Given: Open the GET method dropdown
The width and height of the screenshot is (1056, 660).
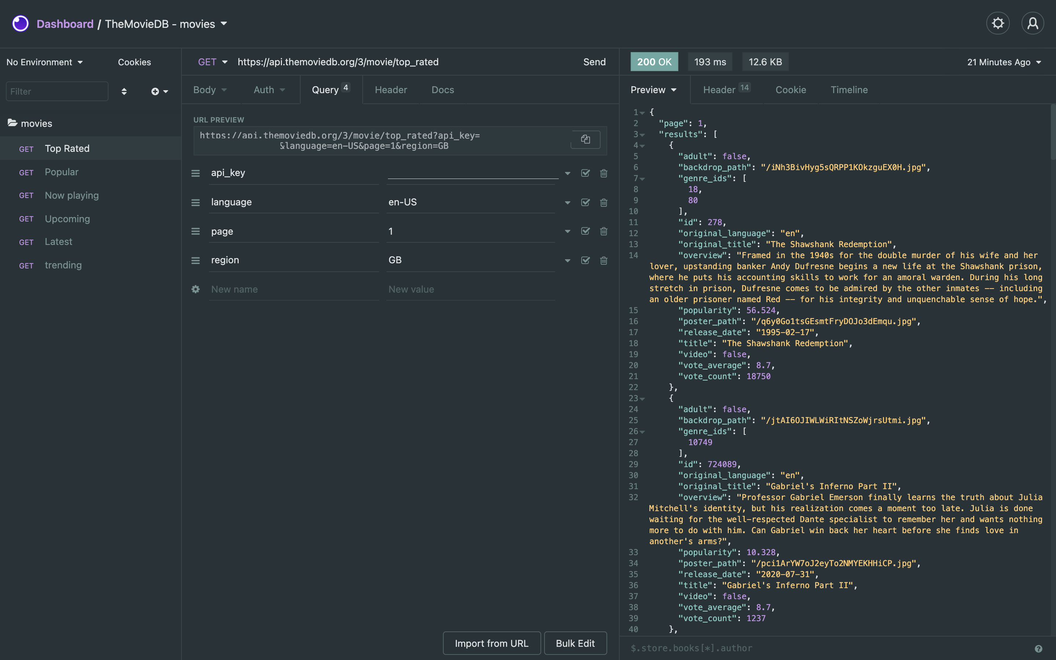Looking at the screenshot, I should (213, 62).
